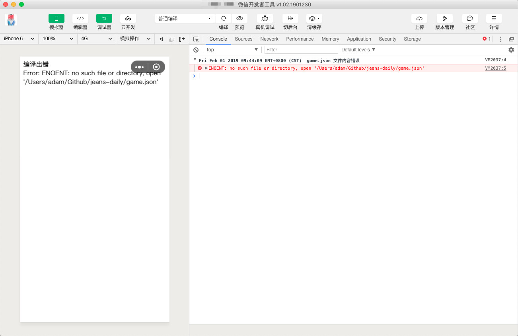This screenshot has height=336, width=518.
Task: Click the preview (预览) eye icon
Action: 240,19
